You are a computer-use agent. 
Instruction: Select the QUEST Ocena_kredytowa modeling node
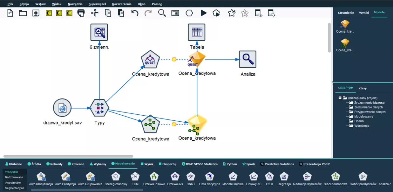(x=150, y=59)
